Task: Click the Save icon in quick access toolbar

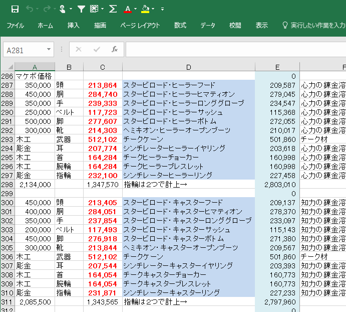Action: (15, 9)
